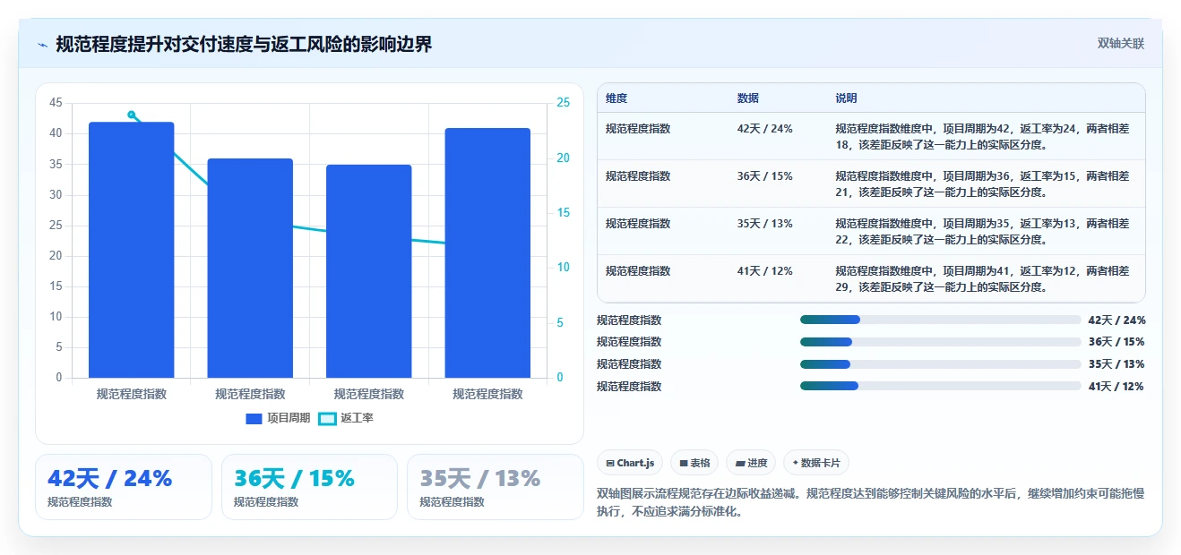The width and height of the screenshot is (1181, 555).
Task: Click the 41天 / 12% cell in the table
Action: 765,271
